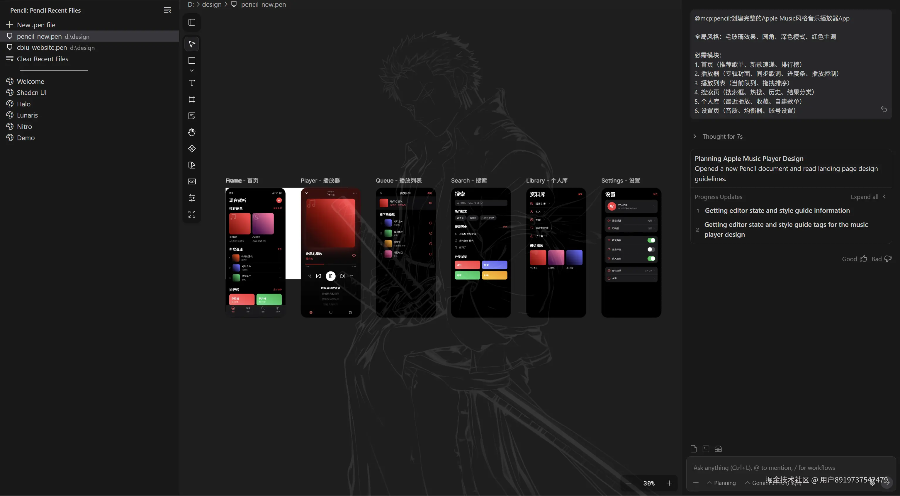Click the terminal icon above chat input

[x=706, y=449]
